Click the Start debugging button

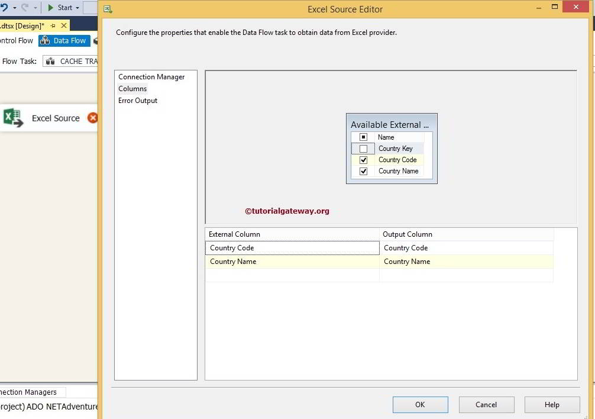point(63,7)
